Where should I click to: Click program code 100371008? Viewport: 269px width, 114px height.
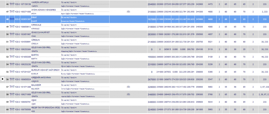coord(26,12)
